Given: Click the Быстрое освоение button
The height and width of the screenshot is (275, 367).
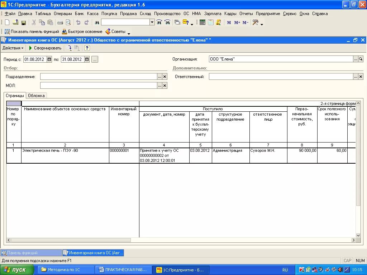Looking at the screenshot, I should pyautogui.click(x=82, y=32).
